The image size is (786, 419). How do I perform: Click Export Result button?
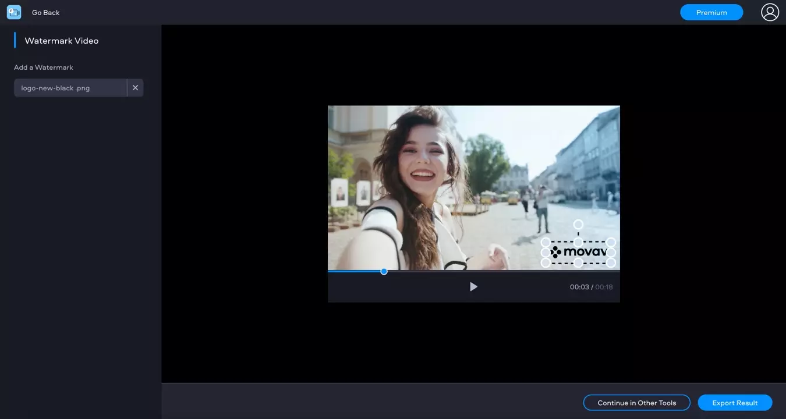click(x=735, y=403)
